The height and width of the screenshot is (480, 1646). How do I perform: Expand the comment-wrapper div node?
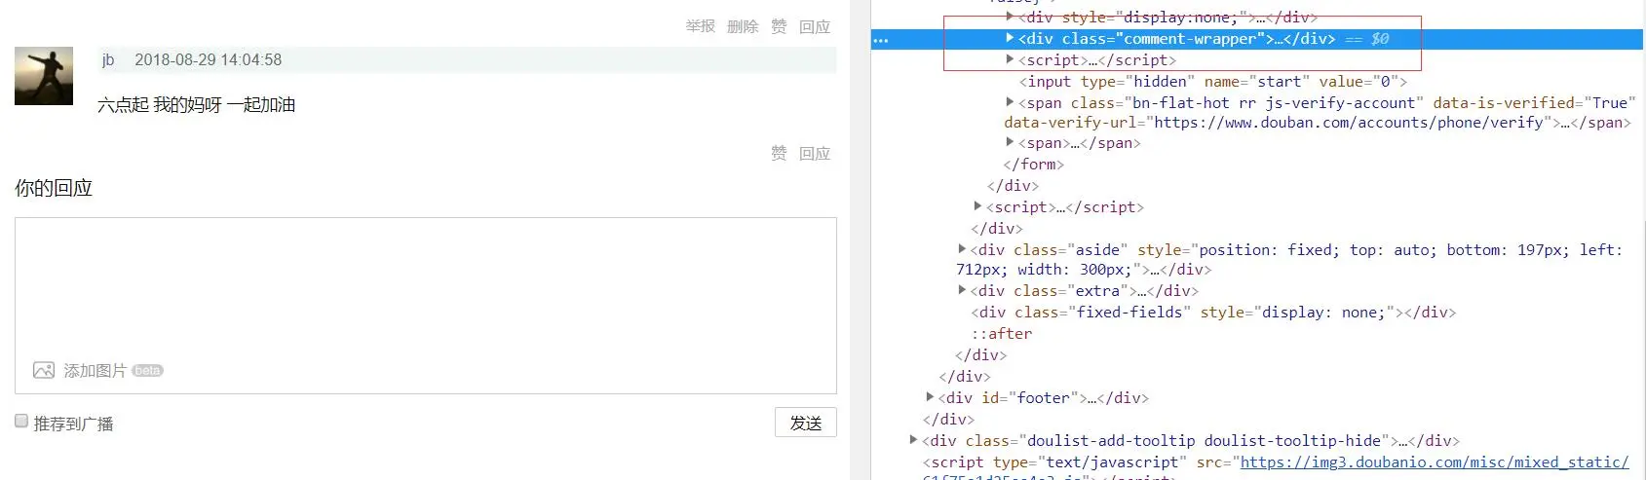pyautogui.click(x=1010, y=38)
